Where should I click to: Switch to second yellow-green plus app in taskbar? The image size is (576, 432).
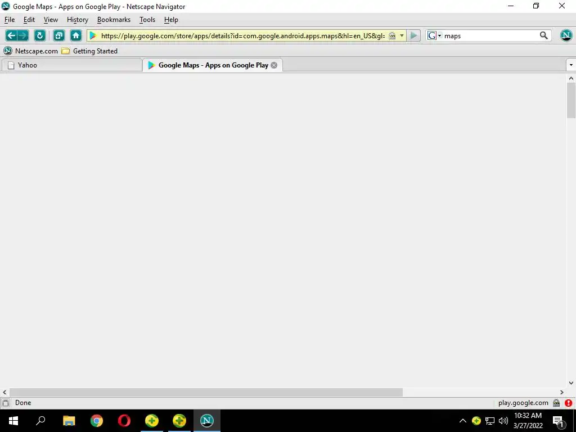[179, 421]
